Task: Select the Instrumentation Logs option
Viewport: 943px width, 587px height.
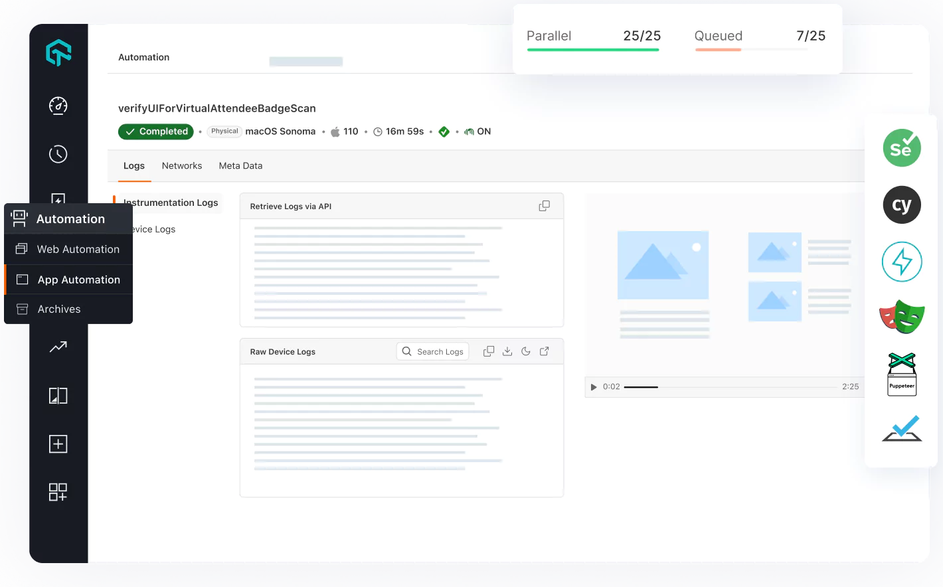Action: (x=170, y=203)
